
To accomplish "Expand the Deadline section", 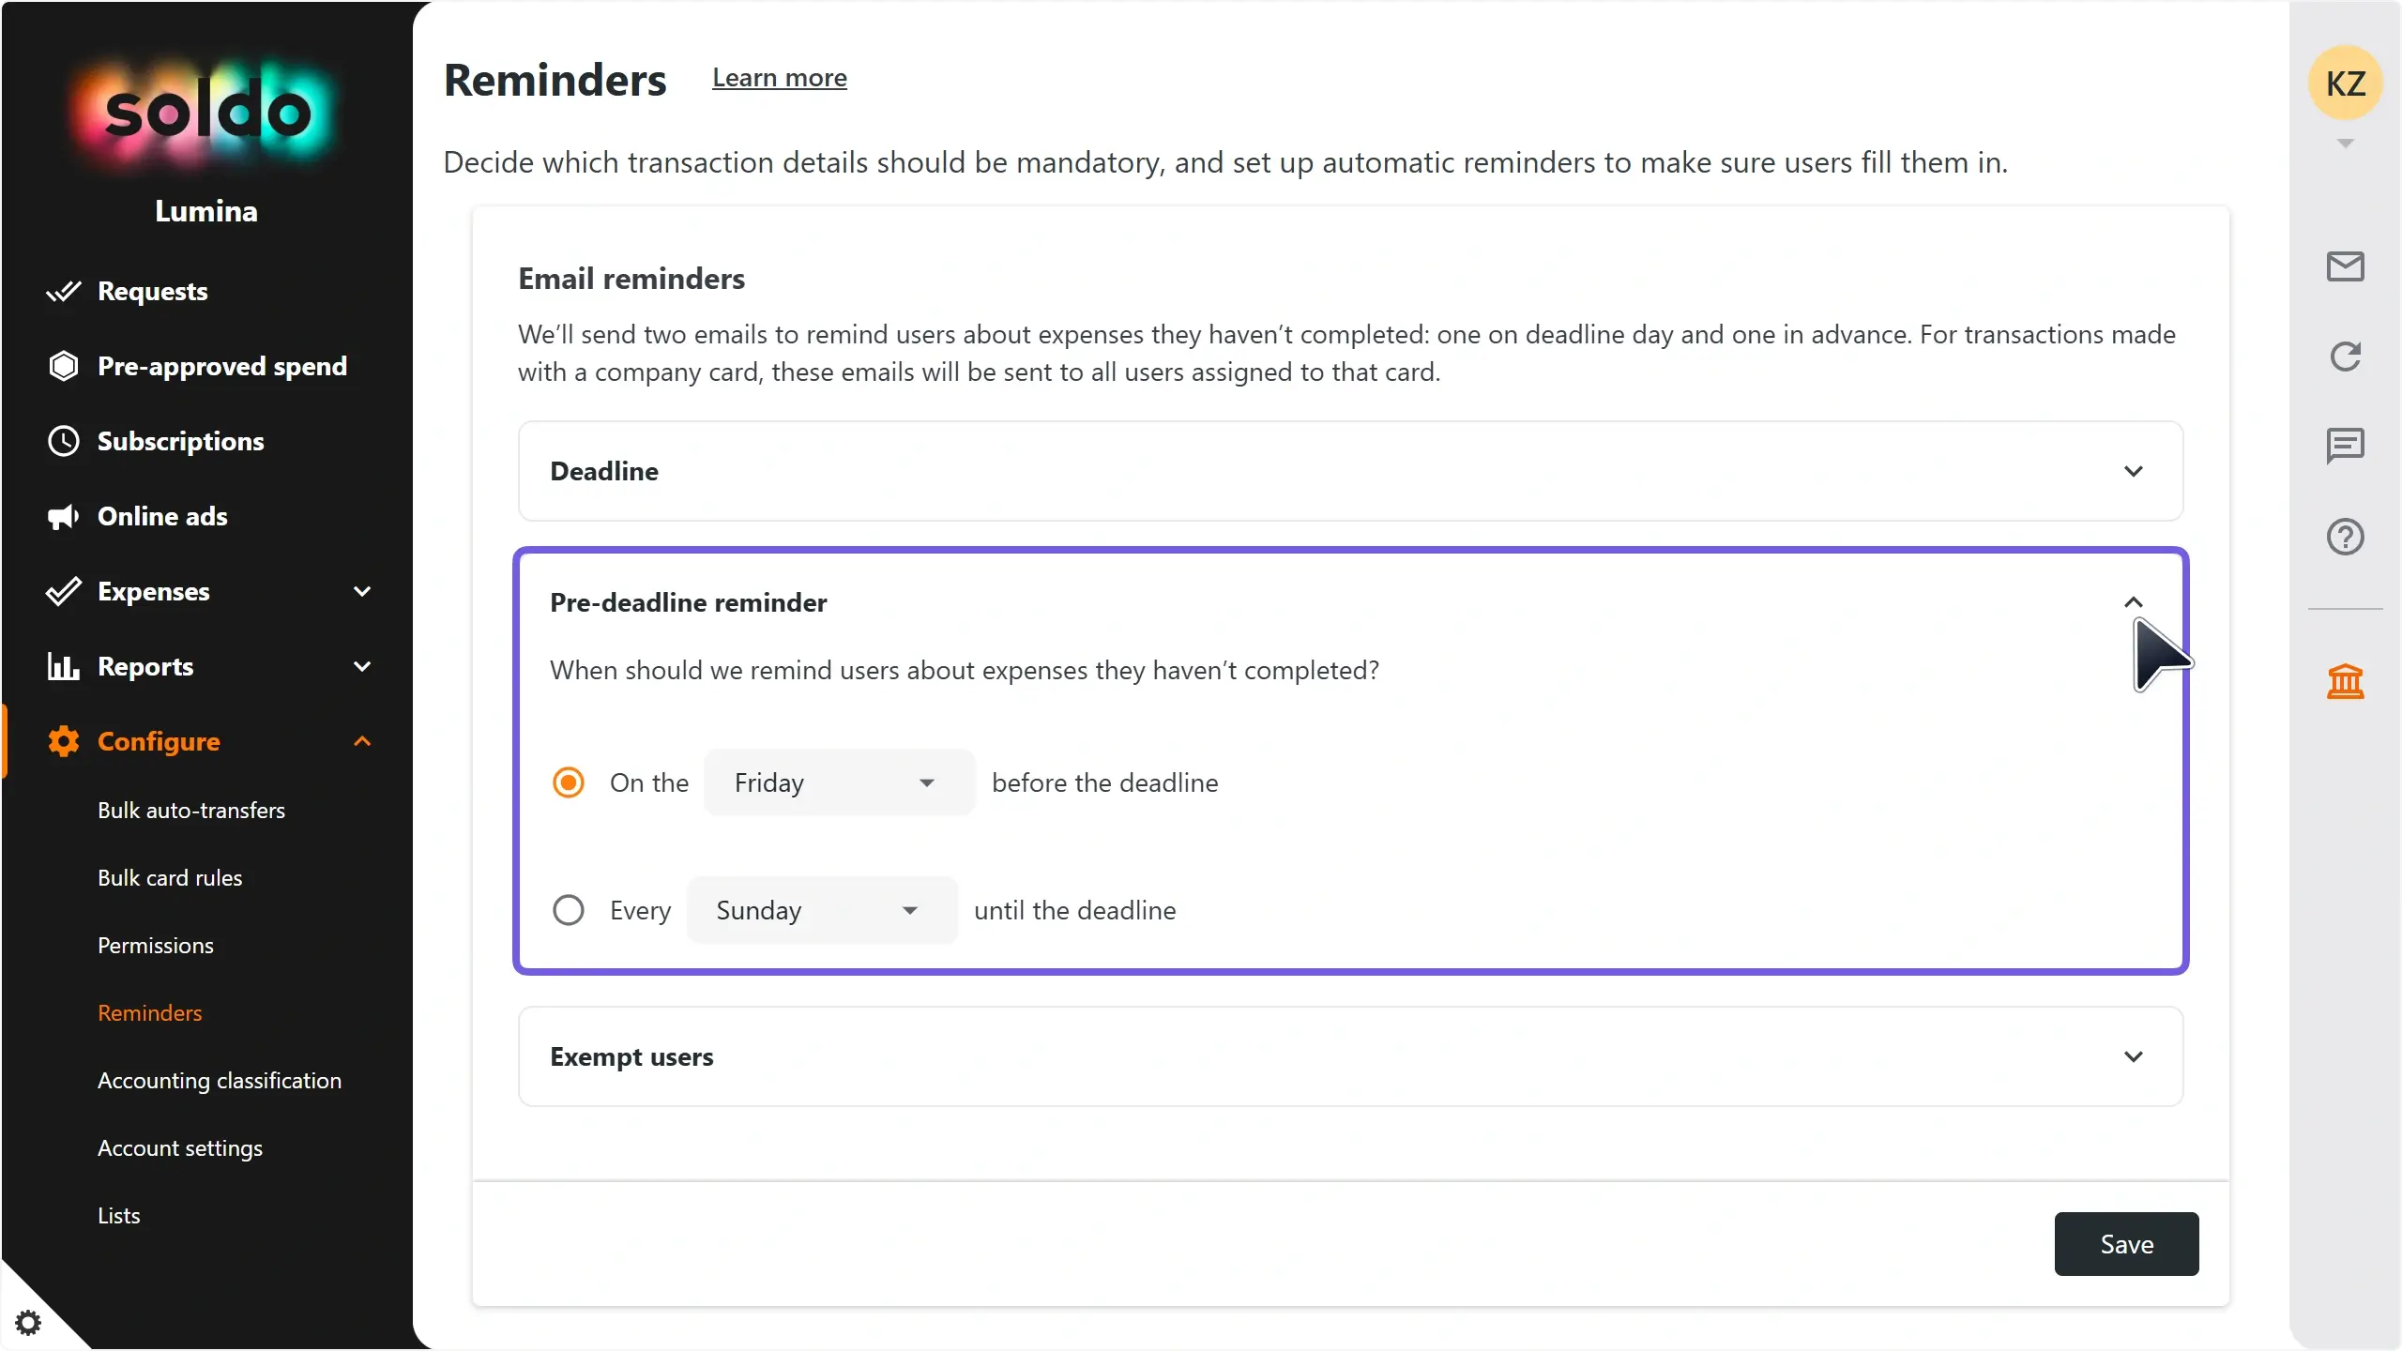I will [x=1350, y=471].
